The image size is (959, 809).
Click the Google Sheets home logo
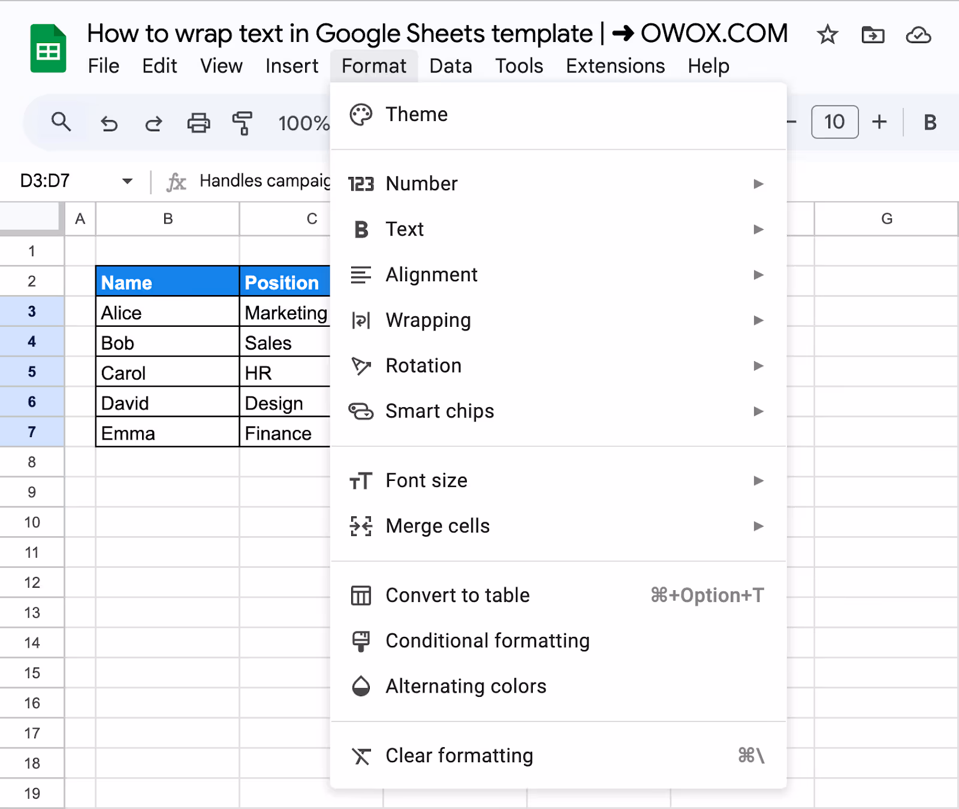pyautogui.click(x=48, y=49)
